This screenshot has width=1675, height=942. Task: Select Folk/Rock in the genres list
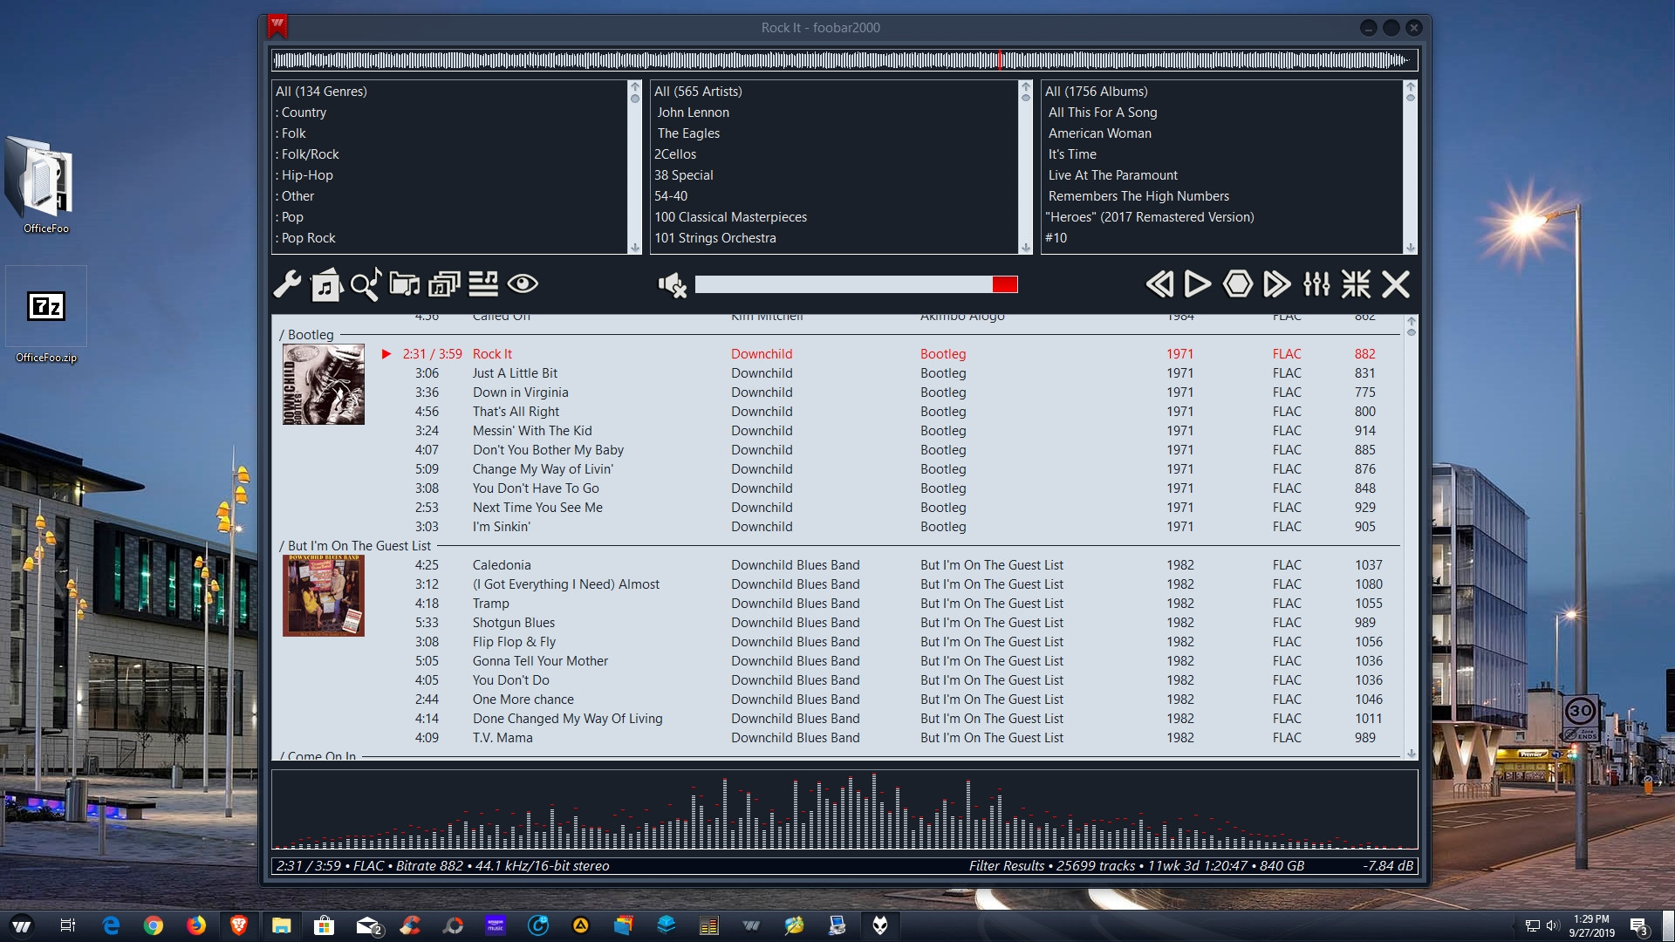point(310,154)
